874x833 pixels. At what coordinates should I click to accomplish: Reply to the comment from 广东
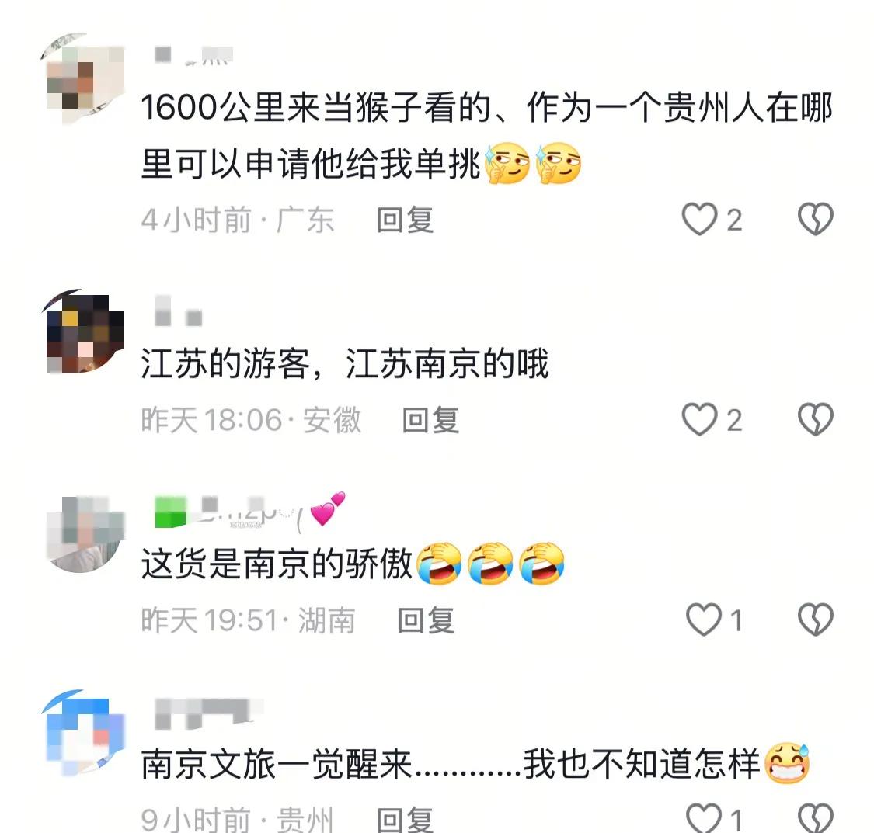406,220
